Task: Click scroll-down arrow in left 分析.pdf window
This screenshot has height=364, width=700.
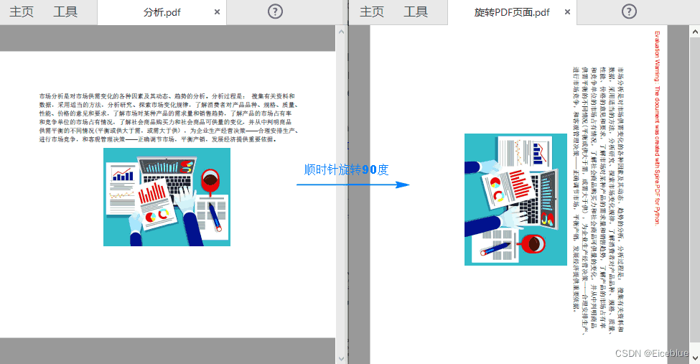Action: click(342, 359)
